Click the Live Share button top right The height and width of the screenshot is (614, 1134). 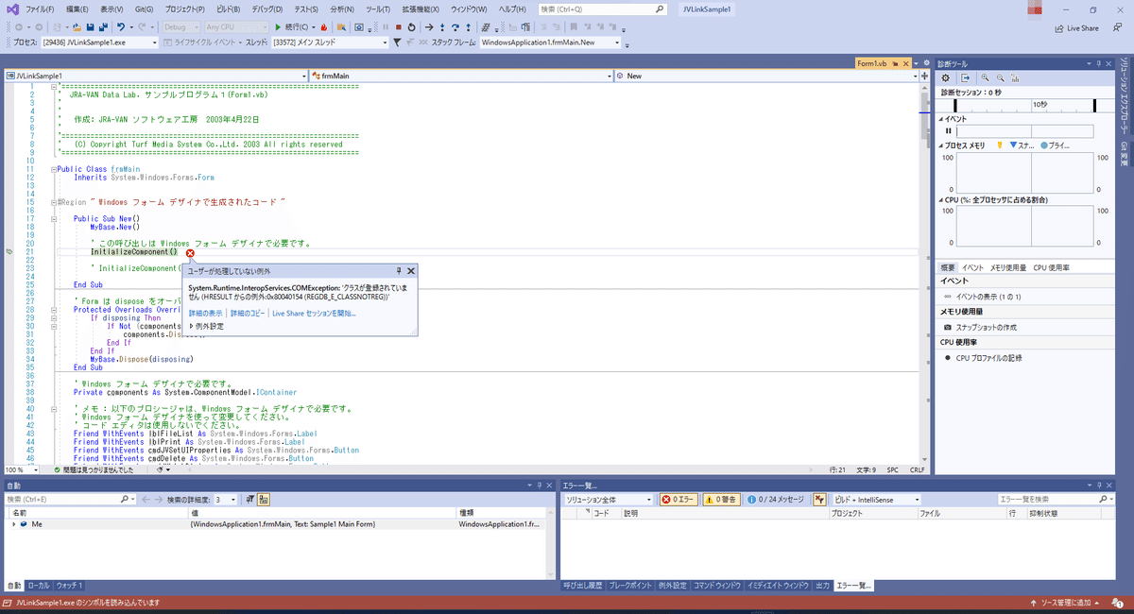(1076, 27)
